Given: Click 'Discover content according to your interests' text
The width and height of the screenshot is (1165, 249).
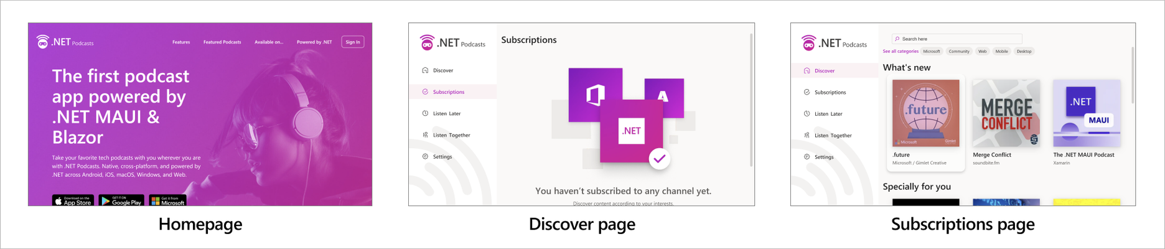Looking at the screenshot, I should (623, 204).
